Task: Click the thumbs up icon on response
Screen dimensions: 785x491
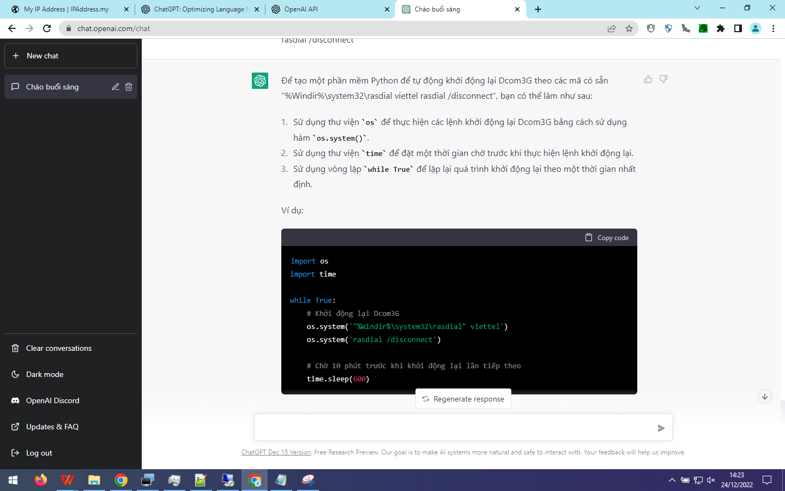Action: click(648, 79)
